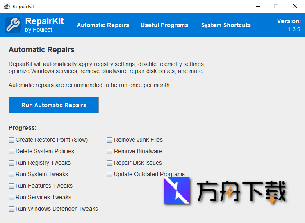Screen dimensions: 305x223
Task: Toggle the Run Services Tweaks checkbox
Action: click(x=11, y=197)
